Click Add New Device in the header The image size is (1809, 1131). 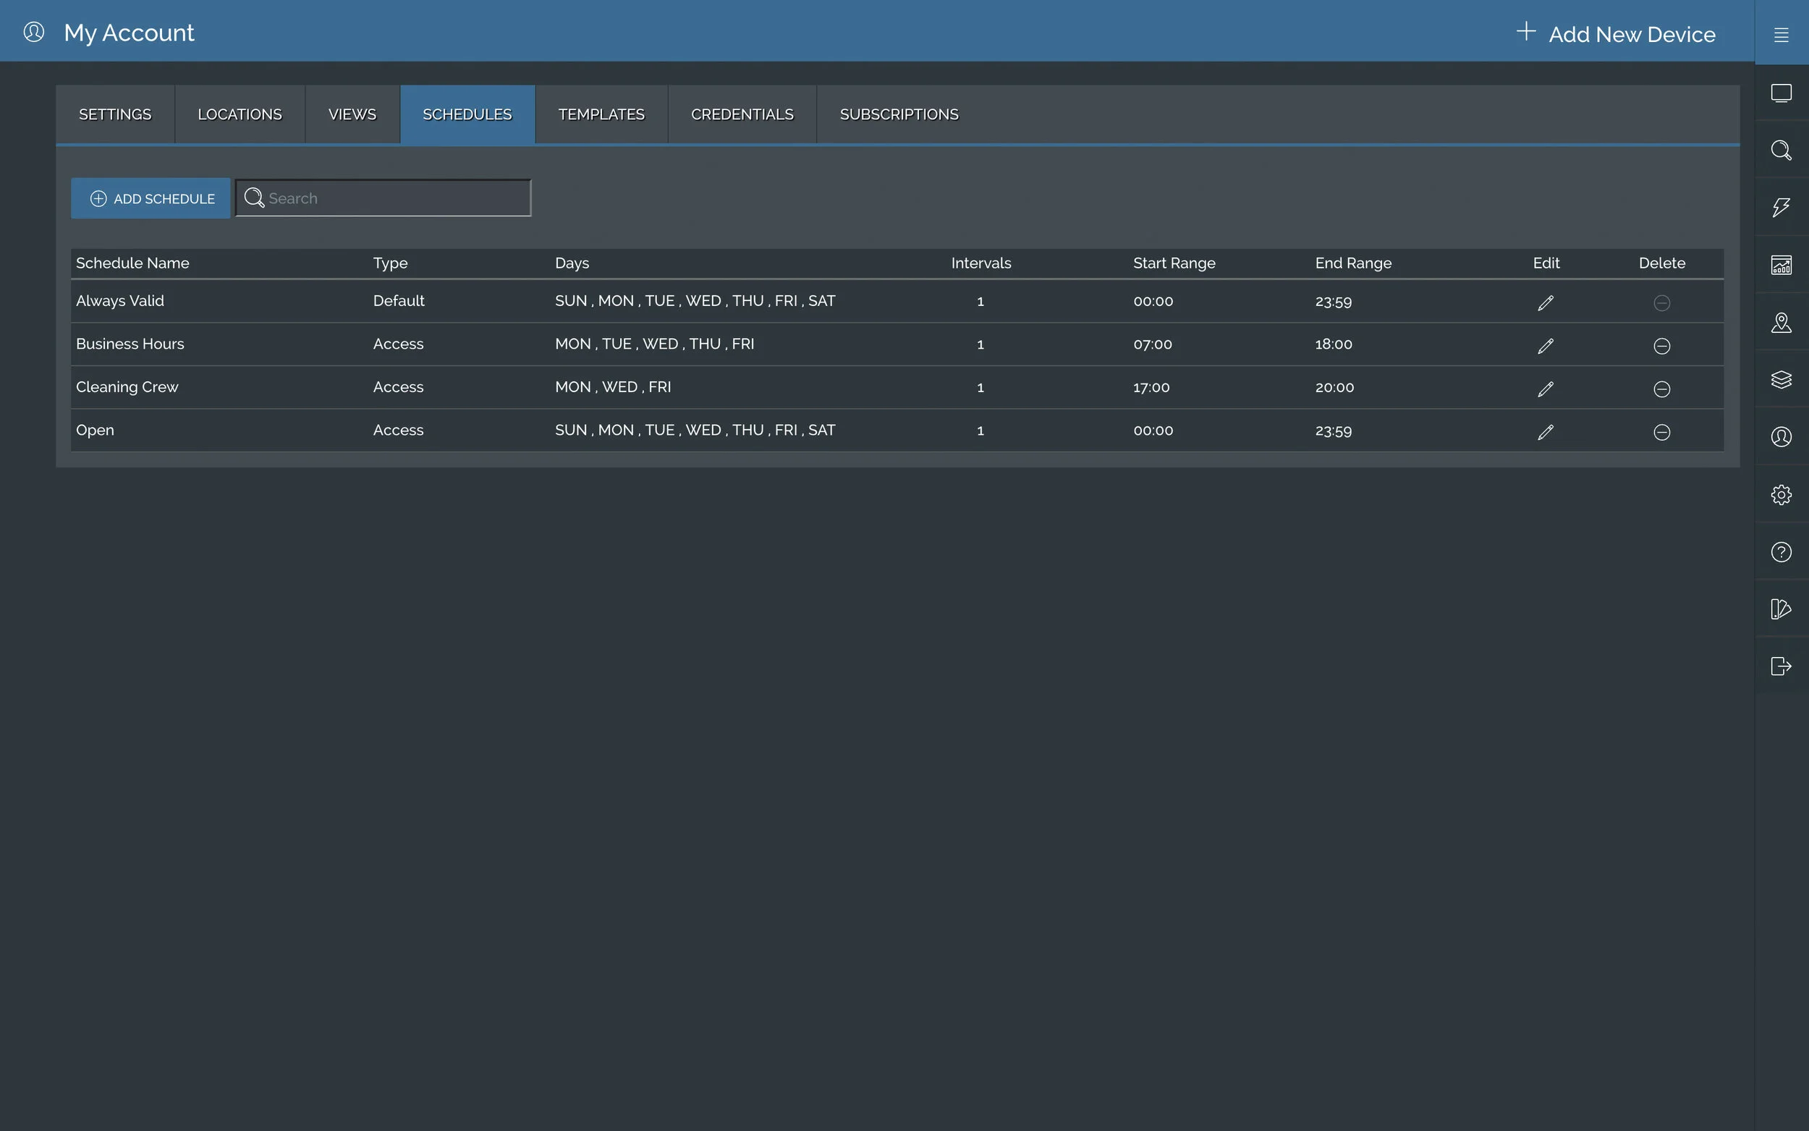(x=1614, y=34)
